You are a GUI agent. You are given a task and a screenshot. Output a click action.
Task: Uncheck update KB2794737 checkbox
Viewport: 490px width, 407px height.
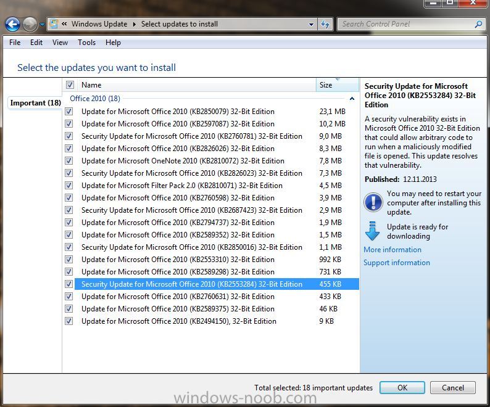[69, 223]
